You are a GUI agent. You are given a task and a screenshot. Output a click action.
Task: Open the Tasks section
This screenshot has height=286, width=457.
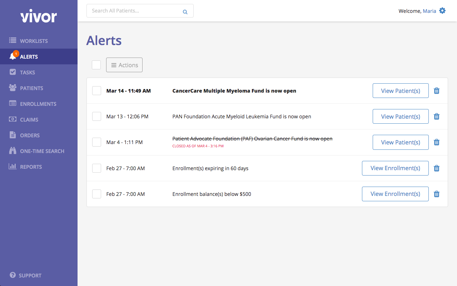[x=39, y=72]
